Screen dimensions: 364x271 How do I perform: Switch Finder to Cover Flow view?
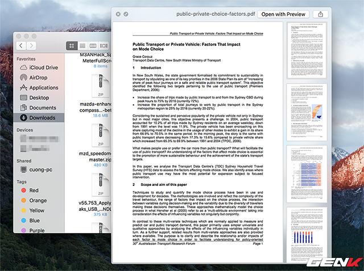(x=104, y=45)
